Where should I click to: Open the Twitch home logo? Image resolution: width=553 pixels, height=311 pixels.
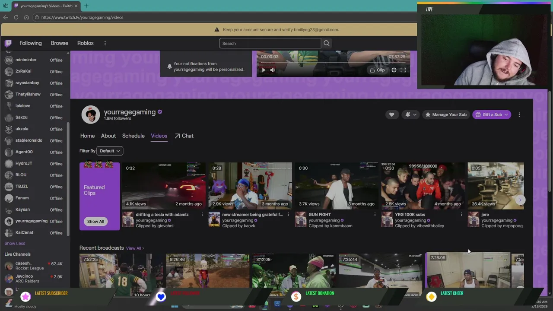point(8,43)
